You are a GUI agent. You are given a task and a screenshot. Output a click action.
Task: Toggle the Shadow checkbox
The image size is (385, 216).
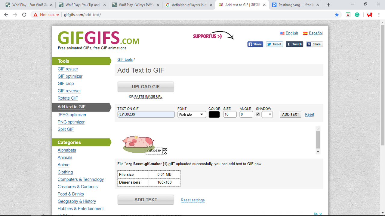coord(258,114)
